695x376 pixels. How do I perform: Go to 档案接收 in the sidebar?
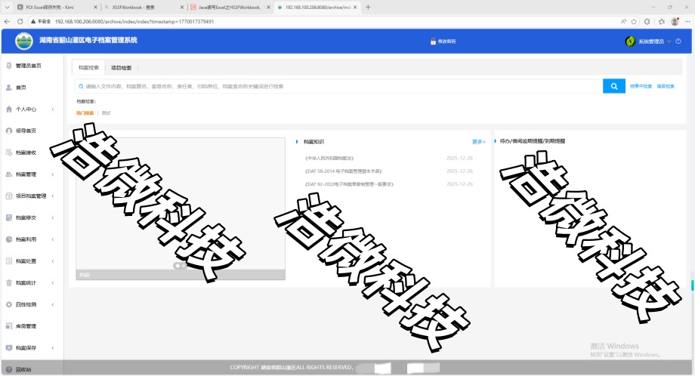(26, 153)
